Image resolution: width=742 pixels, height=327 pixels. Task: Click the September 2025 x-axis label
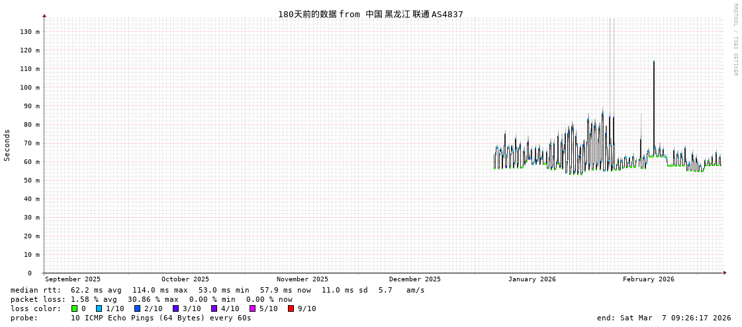73,279
